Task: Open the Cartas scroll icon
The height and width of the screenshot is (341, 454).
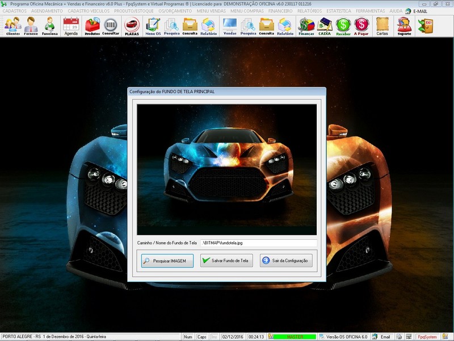Action: 382,26
